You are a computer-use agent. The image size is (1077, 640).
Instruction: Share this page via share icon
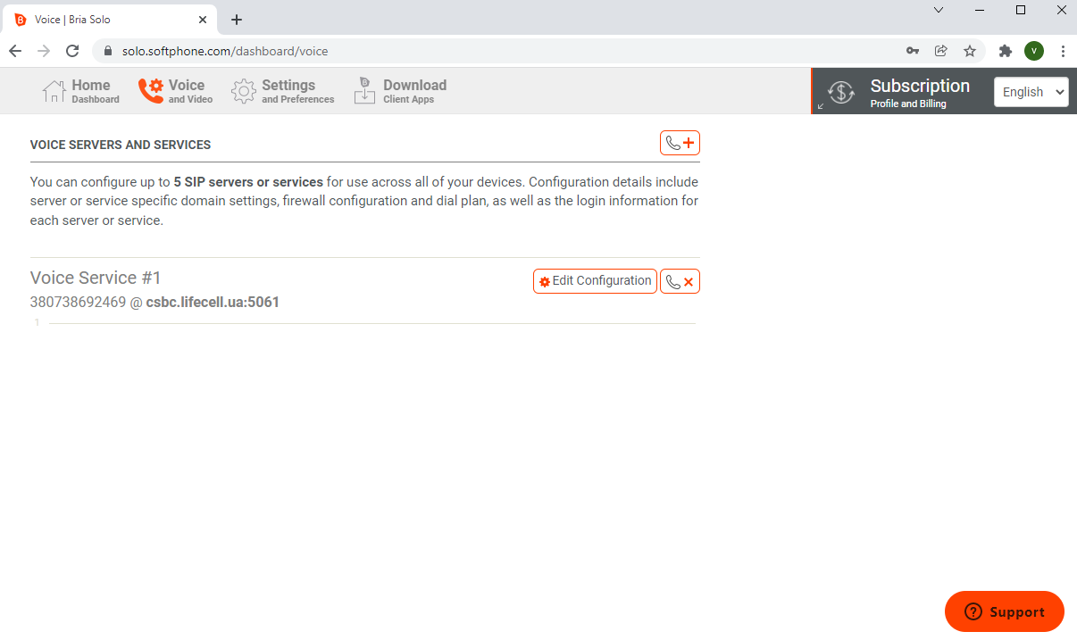940,51
